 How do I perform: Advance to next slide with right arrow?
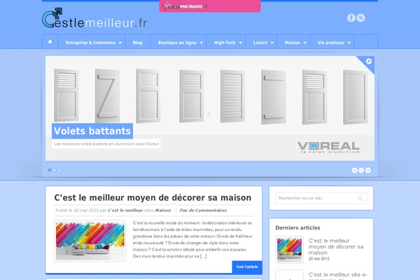click(368, 170)
